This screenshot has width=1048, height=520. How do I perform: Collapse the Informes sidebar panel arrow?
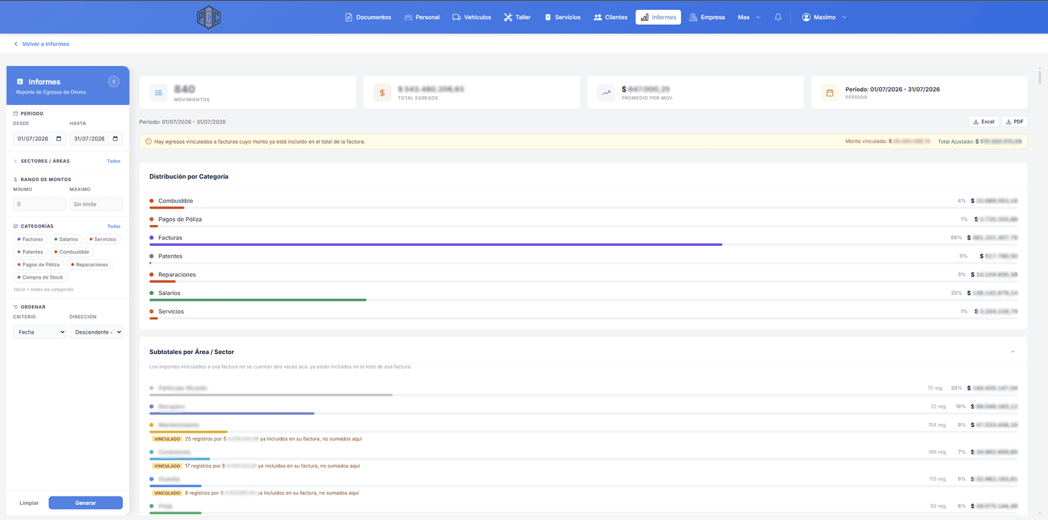[113, 81]
